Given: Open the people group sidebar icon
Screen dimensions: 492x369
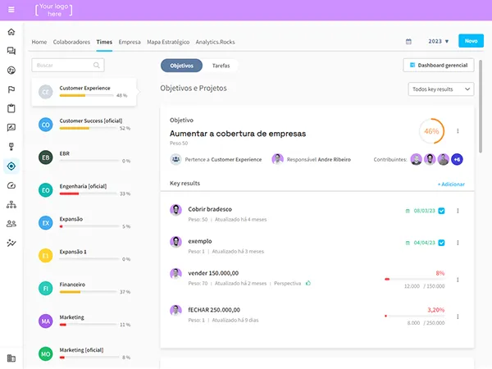Looking at the screenshot, I should [11, 224].
